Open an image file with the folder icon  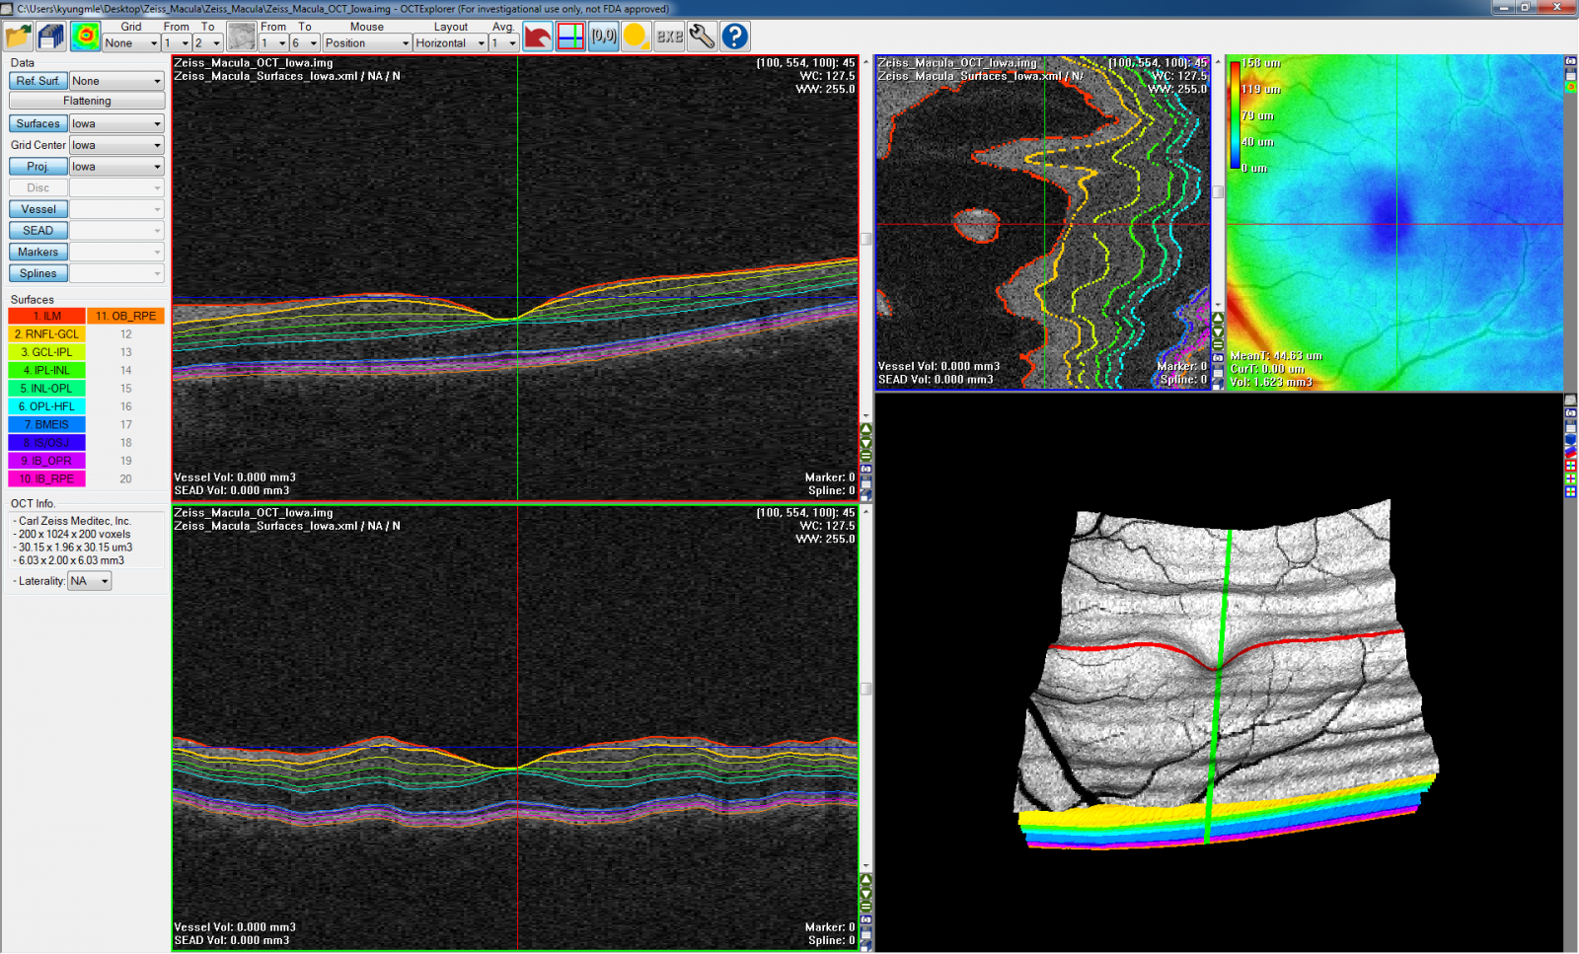point(18,36)
